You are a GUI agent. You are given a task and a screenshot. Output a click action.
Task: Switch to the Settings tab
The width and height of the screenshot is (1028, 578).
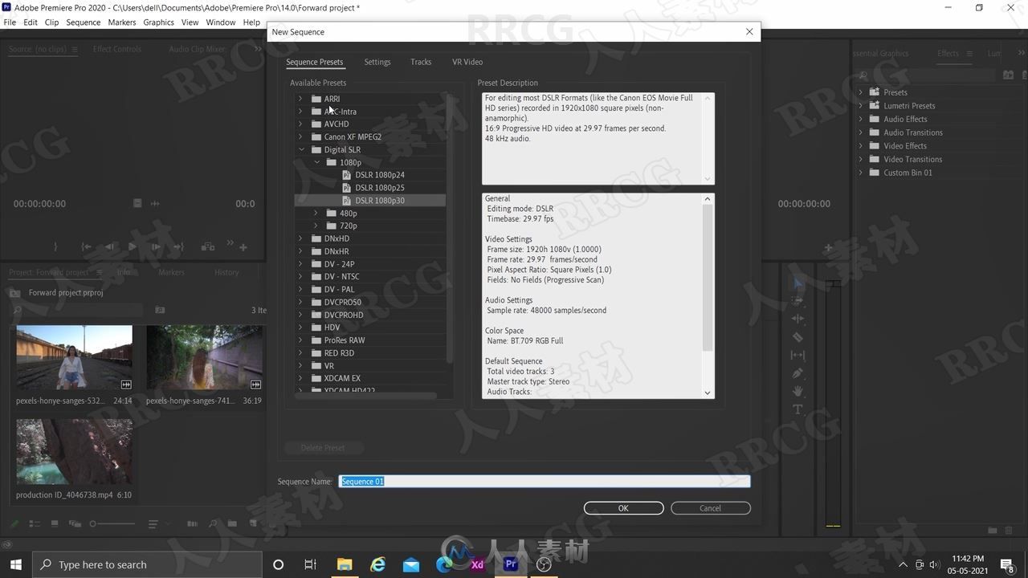point(377,62)
